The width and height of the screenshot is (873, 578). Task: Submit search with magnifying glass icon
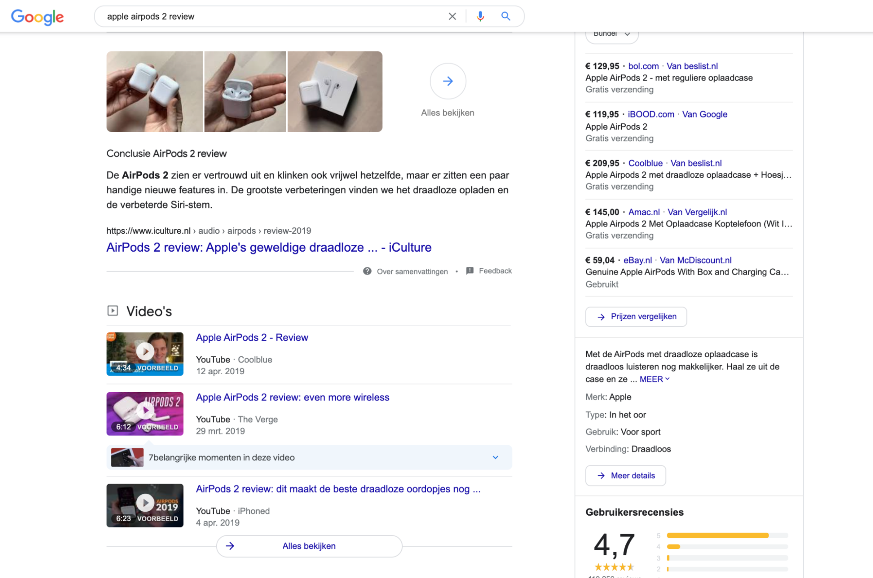click(506, 16)
